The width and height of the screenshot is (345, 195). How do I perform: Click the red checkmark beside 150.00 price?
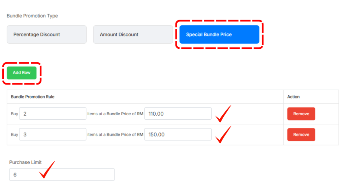[x=222, y=134]
